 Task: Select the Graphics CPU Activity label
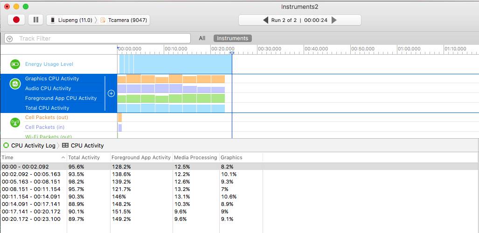point(52,78)
